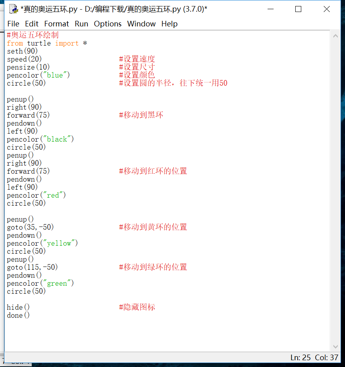Image resolution: width=345 pixels, height=367 pixels.
Task: Open the Run menu
Action: [x=81, y=24]
